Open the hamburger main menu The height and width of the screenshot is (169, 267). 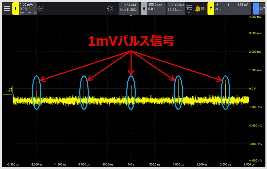(7, 9)
